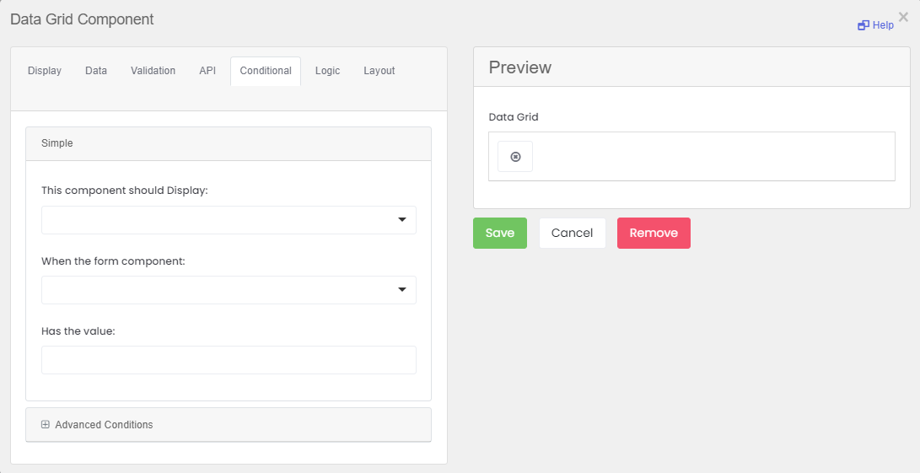Close the Data Grid Component dialog
The width and height of the screenshot is (920, 473).
pyautogui.click(x=903, y=17)
